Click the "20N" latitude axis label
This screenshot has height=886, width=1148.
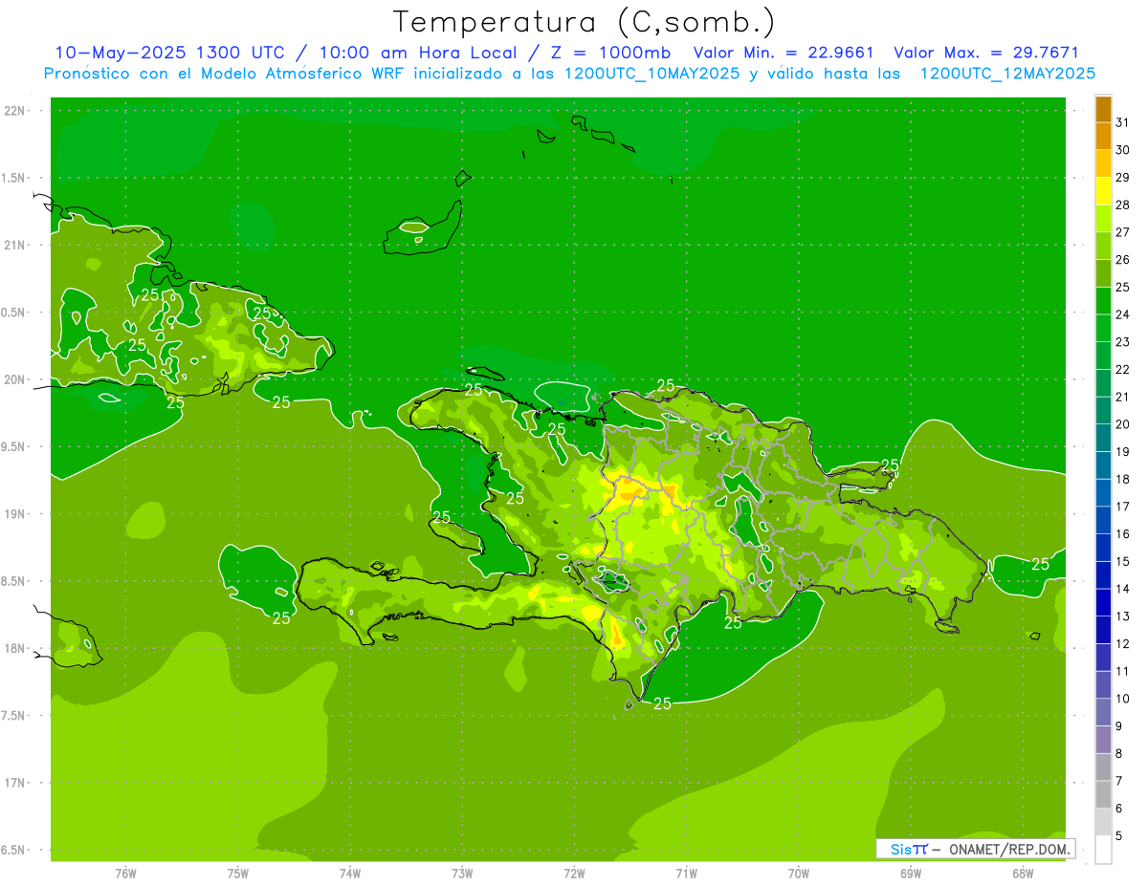point(16,379)
